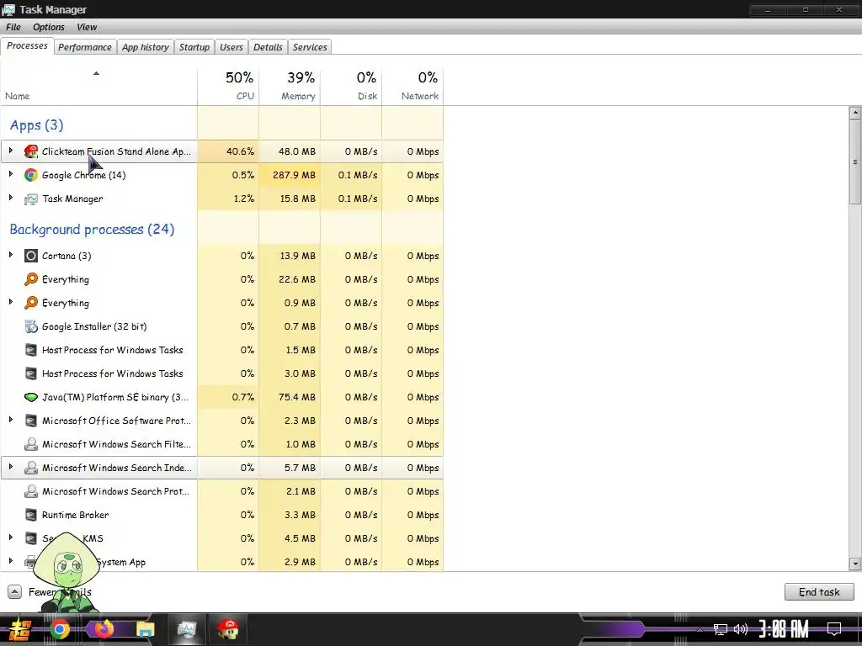862x646 pixels.
Task: Click the 22.6 MB memory cell for Everything
Action: click(x=290, y=279)
